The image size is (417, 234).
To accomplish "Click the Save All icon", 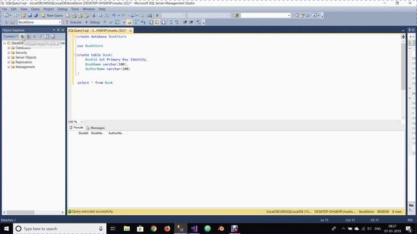I will pyautogui.click(x=36, y=16).
